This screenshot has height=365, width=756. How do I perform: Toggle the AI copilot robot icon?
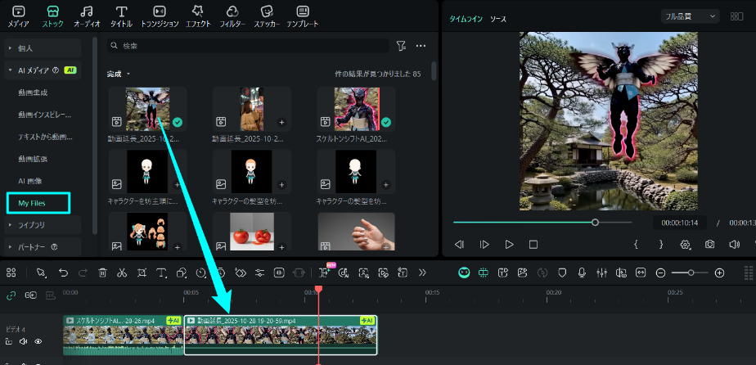pyautogui.click(x=464, y=273)
